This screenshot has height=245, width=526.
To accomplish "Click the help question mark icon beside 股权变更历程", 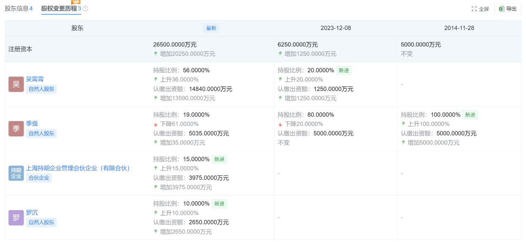I will click(85, 9).
